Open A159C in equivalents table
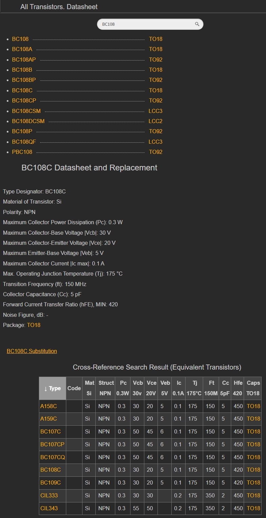 (x=49, y=419)
